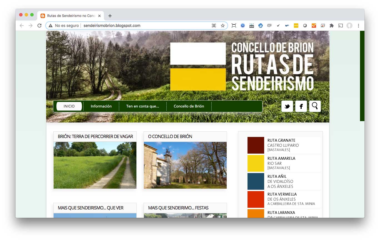Click the garnet RUTA GRANATE color square

pos(256,145)
